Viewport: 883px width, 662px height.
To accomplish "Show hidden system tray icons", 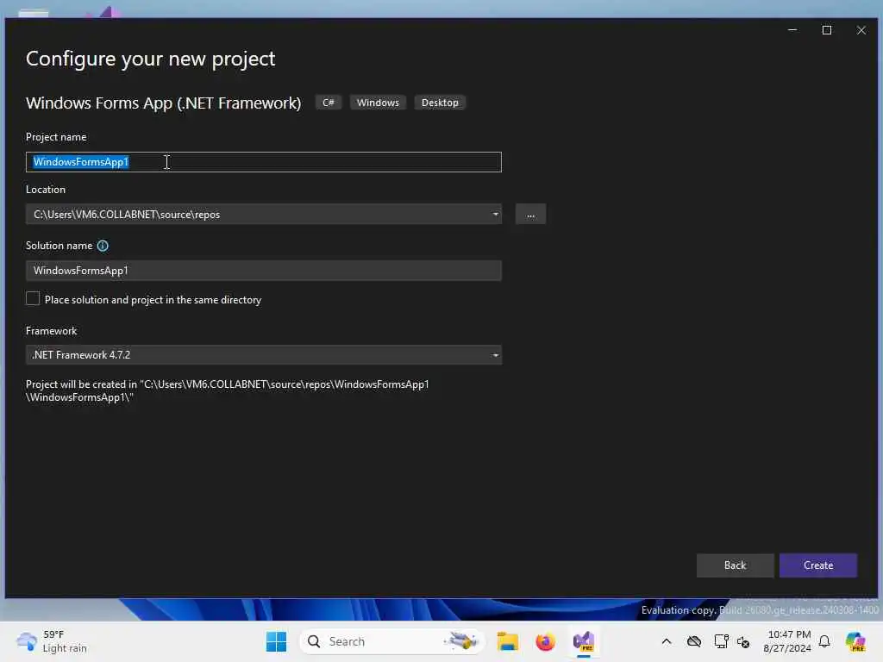I will coord(667,641).
